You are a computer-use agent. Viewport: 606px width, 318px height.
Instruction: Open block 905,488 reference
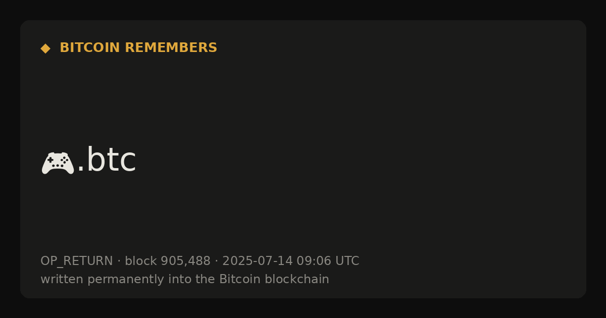click(168, 261)
